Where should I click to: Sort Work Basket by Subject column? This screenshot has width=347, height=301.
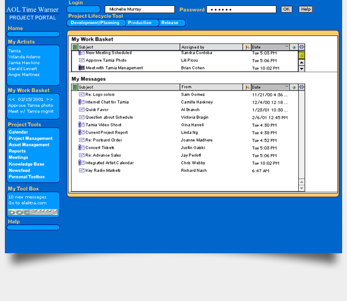click(x=129, y=47)
